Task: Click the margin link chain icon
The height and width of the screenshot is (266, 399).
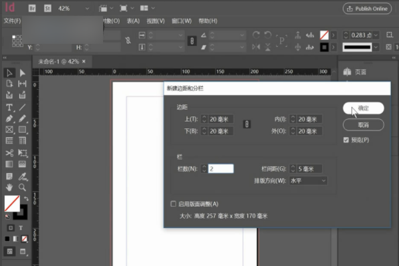Action: (x=246, y=125)
